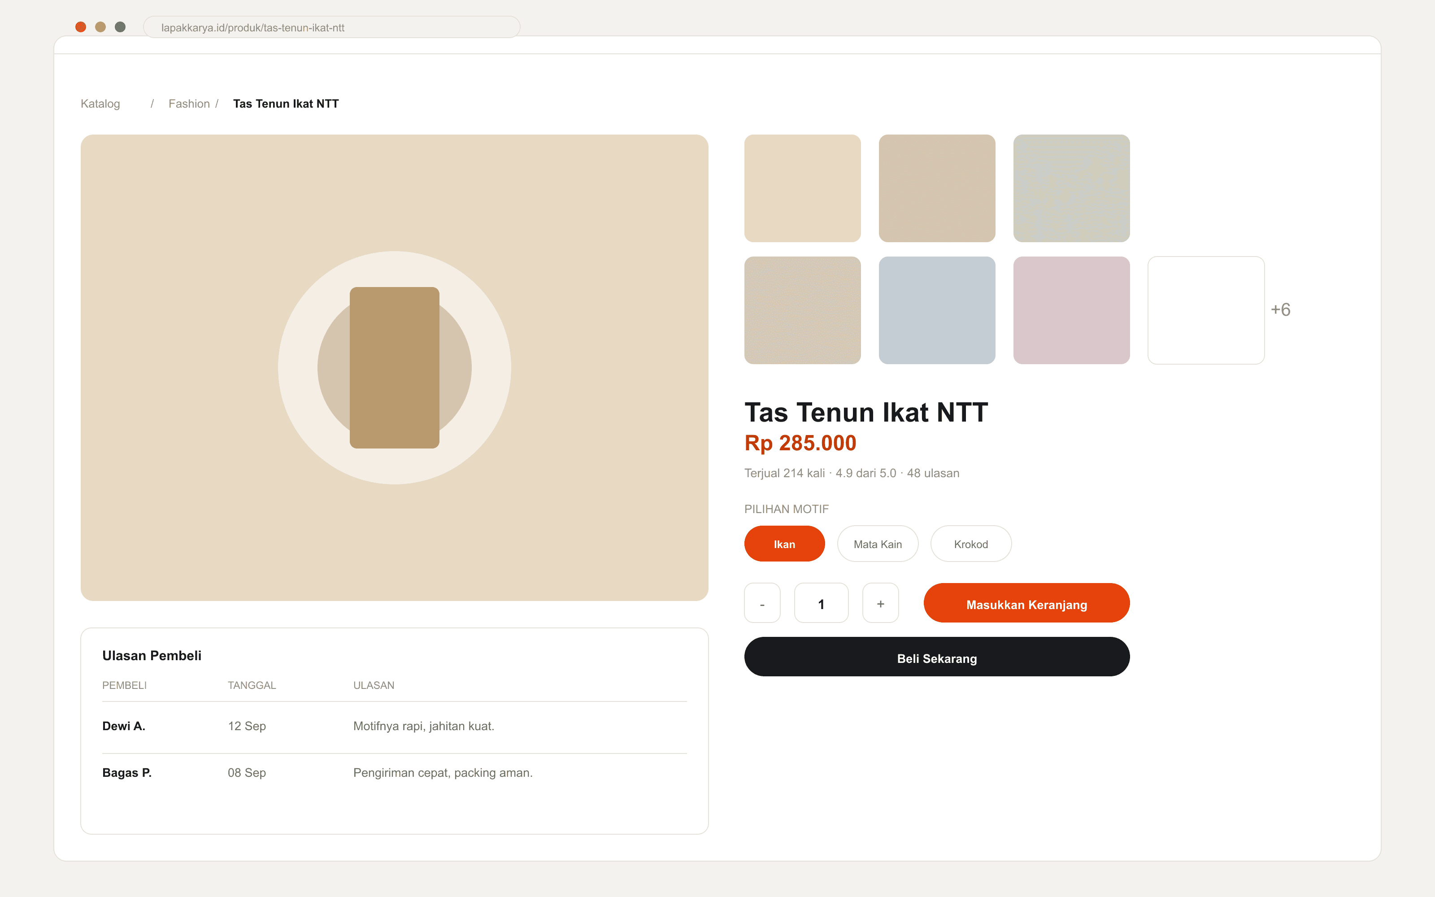Click the Ulasan Pembeli heading

coord(152,656)
